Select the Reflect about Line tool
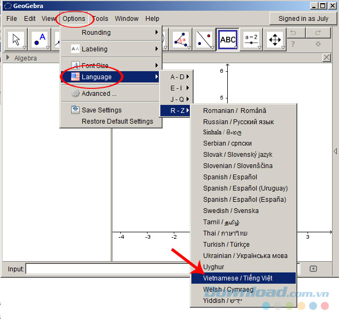The image size is (339, 319). click(x=204, y=39)
